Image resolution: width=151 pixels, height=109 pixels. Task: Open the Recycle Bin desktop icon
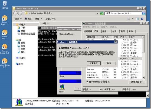[5, 5]
